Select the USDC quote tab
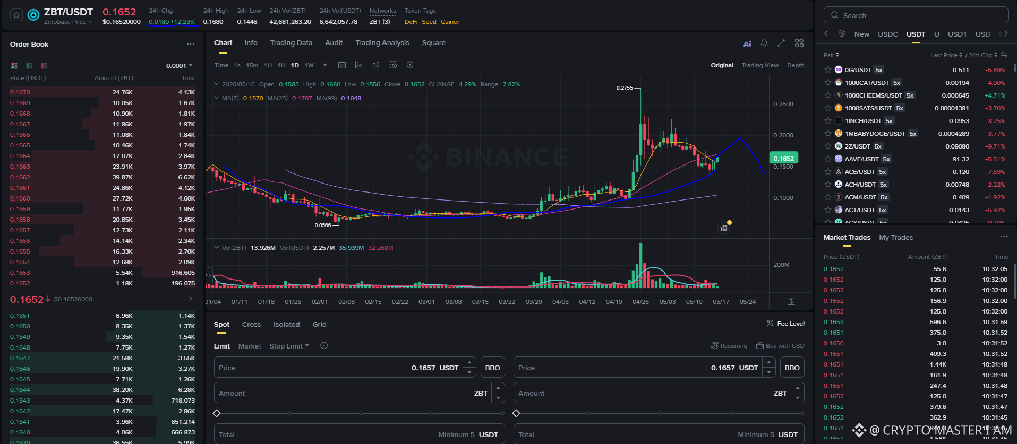This screenshot has height=444, width=1017. tap(888, 34)
